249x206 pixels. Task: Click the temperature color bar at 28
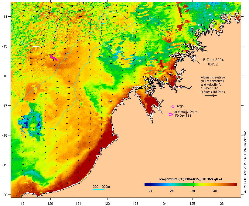pyautogui.click(x=172, y=184)
